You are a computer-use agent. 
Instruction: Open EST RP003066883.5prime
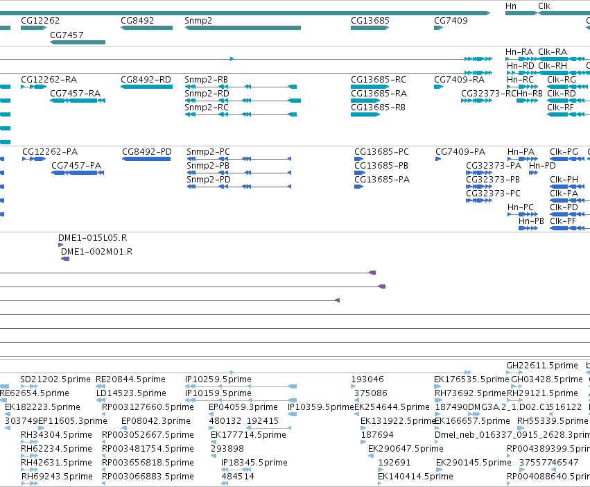click(148, 477)
